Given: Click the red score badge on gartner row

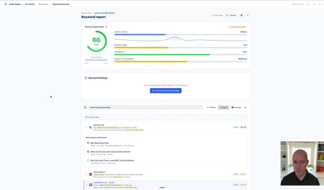Looking at the screenshot, I should [243, 128].
